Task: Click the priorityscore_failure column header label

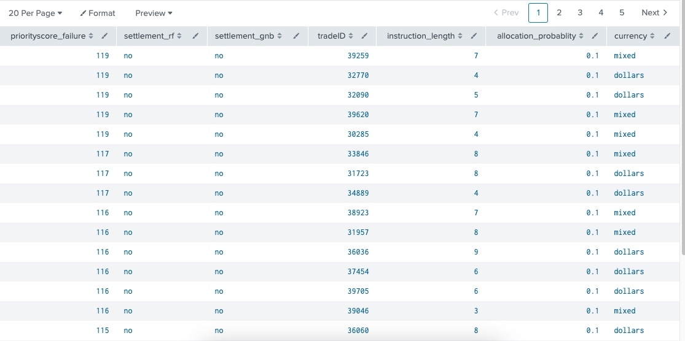Action: (48, 36)
